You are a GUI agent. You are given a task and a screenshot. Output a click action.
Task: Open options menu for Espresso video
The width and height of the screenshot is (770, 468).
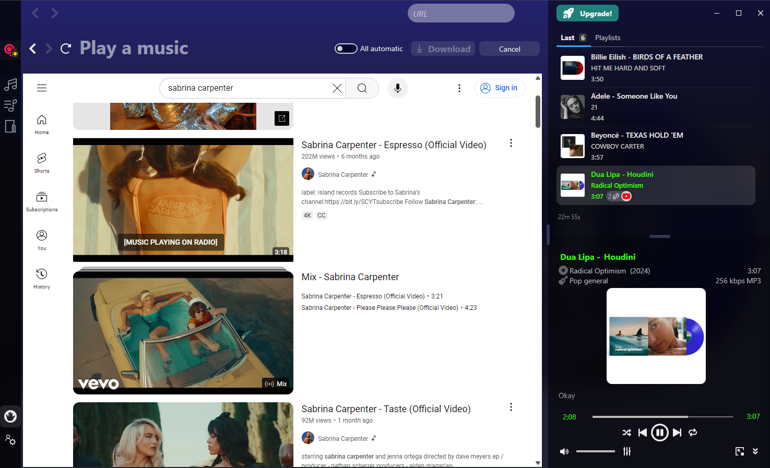pos(511,143)
